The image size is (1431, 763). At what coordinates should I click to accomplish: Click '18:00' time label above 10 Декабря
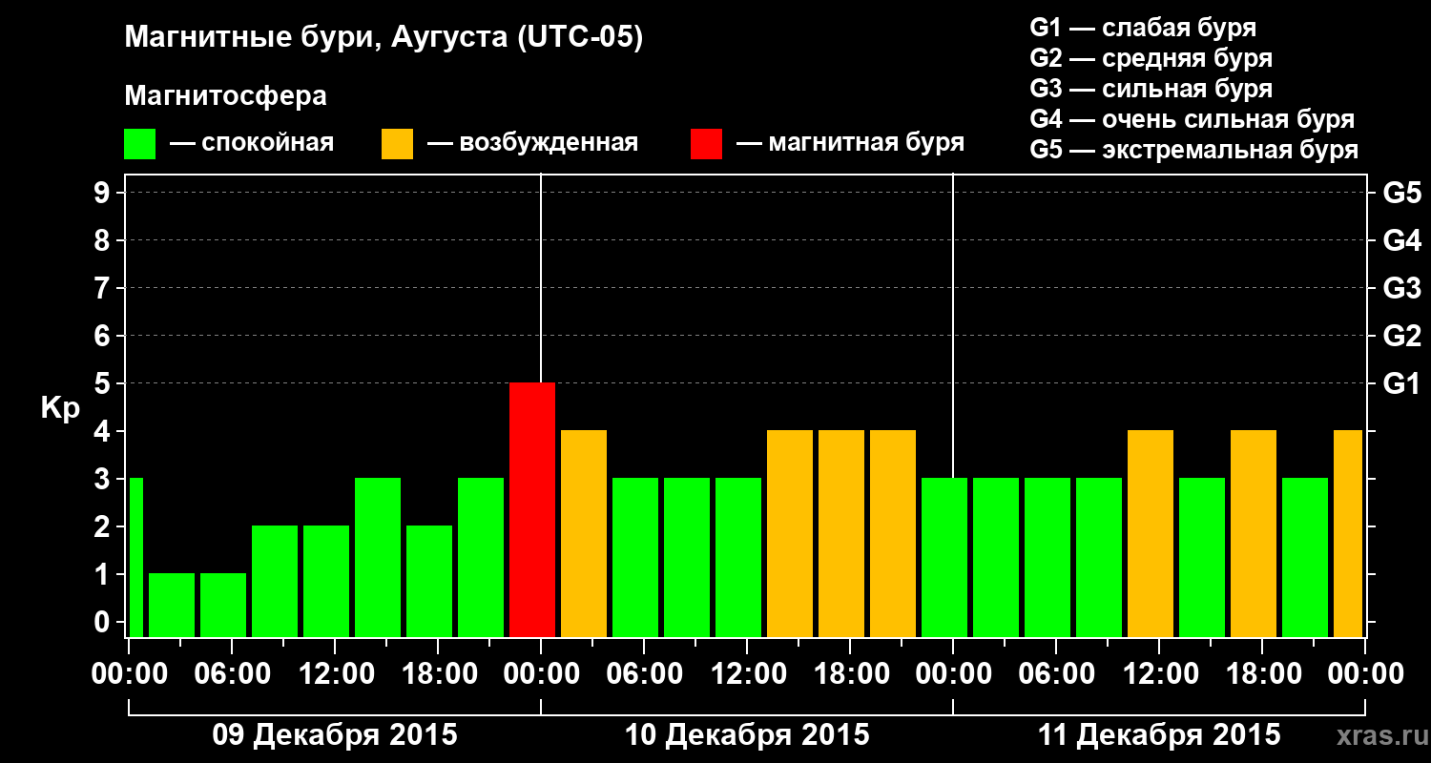pos(850,674)
